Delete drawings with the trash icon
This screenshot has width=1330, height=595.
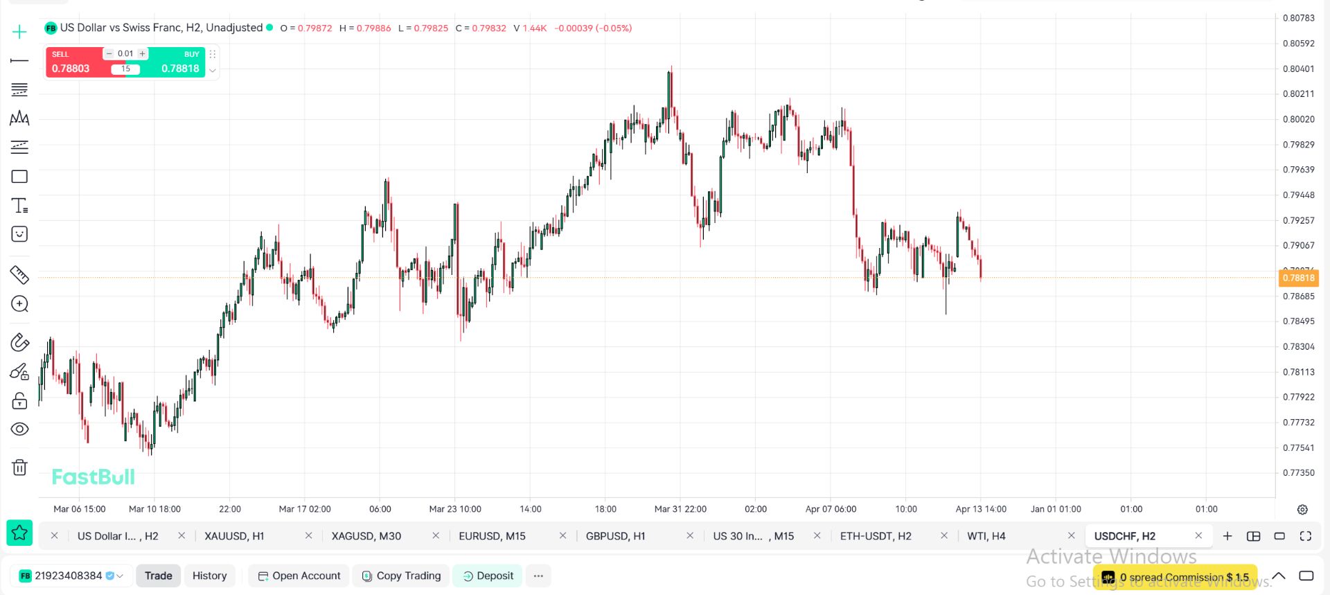coord(19,468)
